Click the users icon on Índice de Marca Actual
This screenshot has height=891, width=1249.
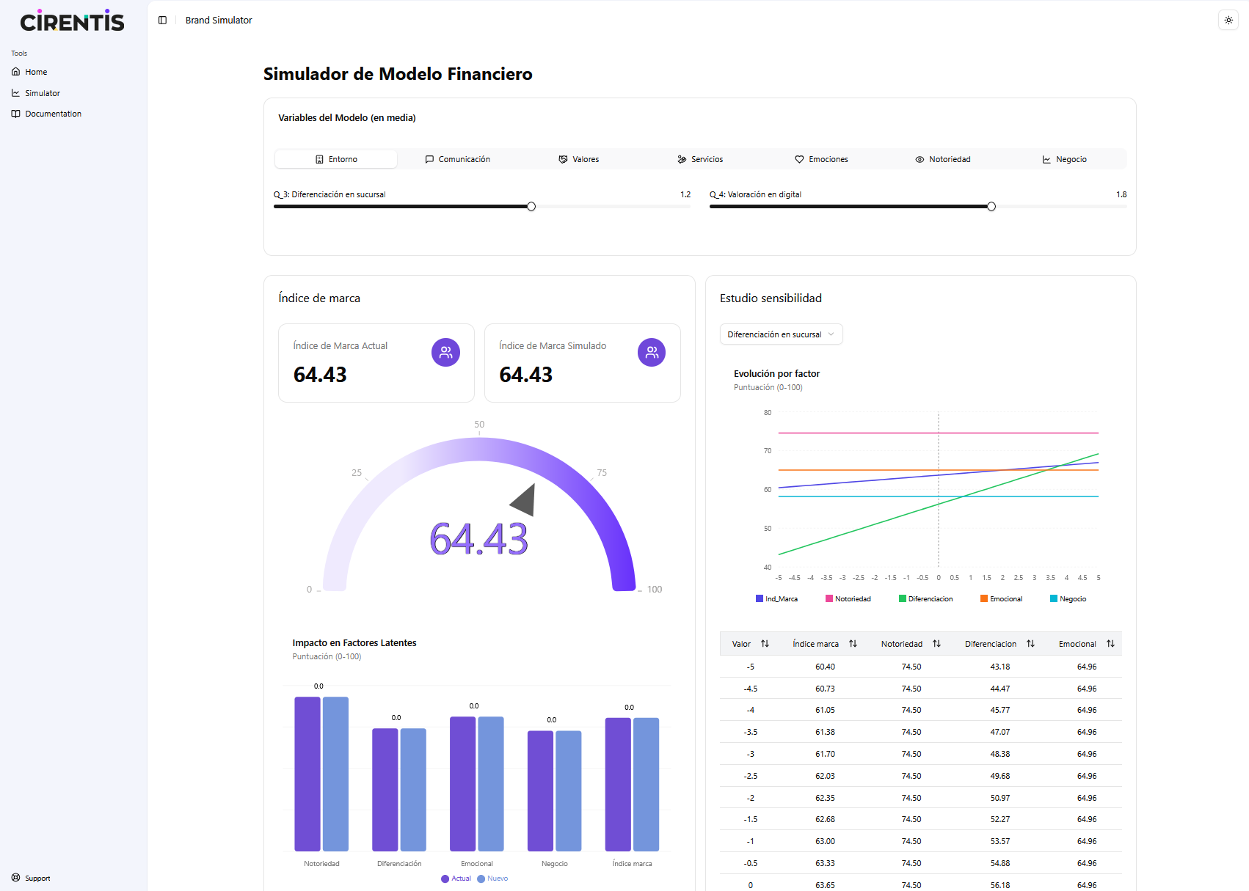(445, 352)
